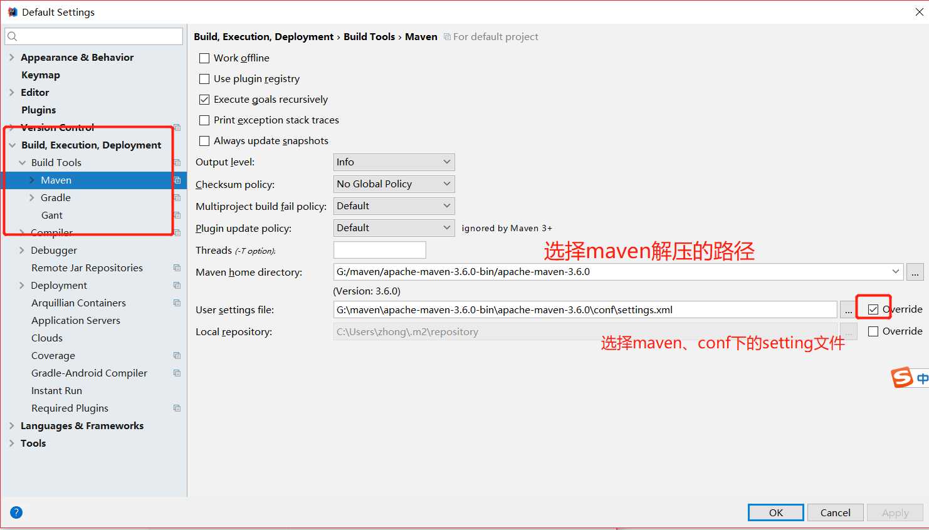Click the project-level icon beside Gradle-Android Compiler
The width and height of the screenshot is (929, 530).
click(177, 373)
